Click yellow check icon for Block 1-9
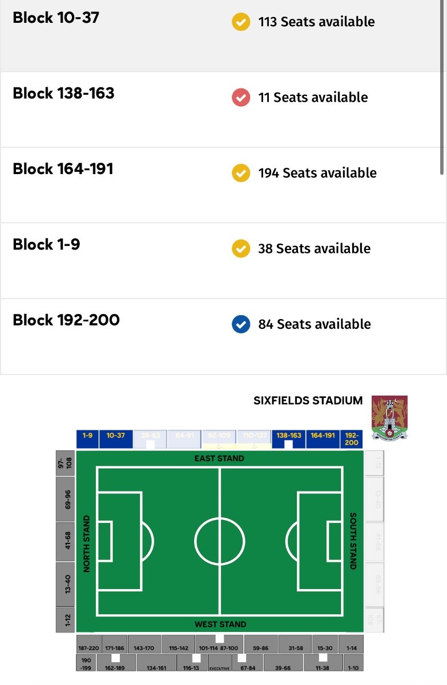The image size is (447, 685). [x=240, y=249]
